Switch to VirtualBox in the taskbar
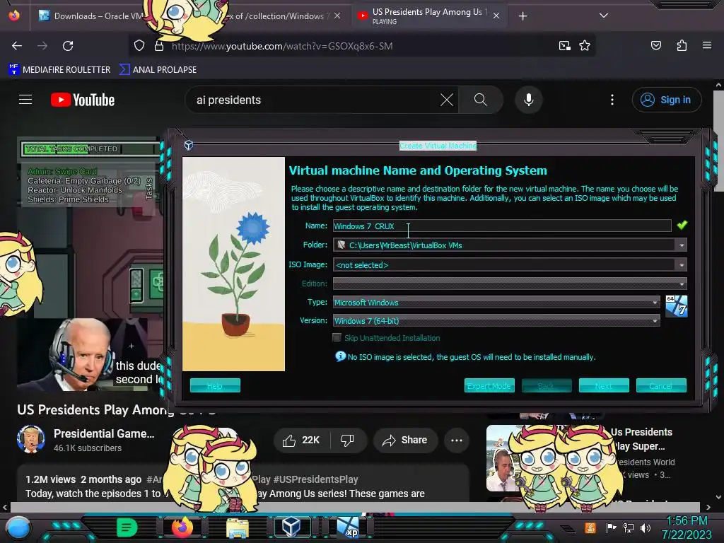724x543 pixels. click(291, 527)
